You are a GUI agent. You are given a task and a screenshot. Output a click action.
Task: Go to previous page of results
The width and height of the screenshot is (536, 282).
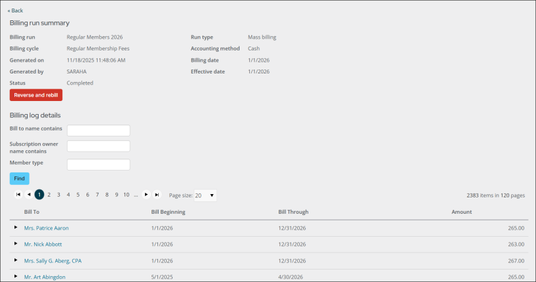click(29, 195)
